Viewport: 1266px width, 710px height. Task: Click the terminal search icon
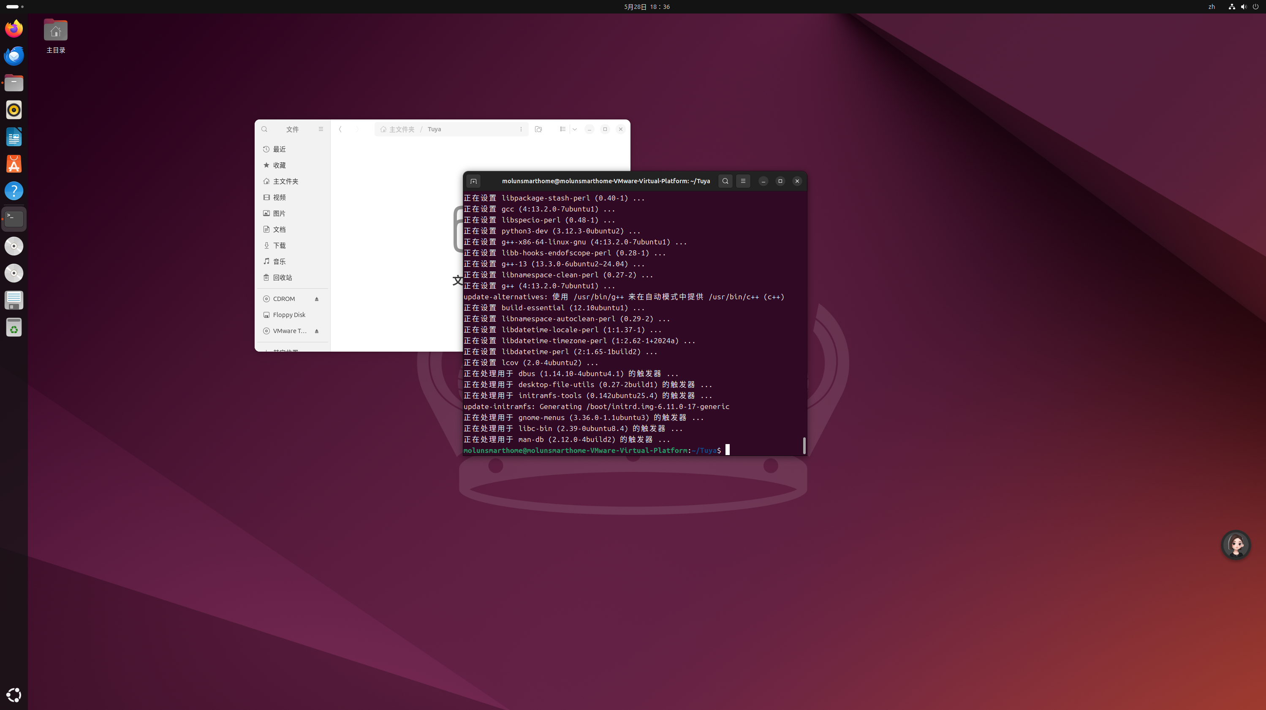725,182
